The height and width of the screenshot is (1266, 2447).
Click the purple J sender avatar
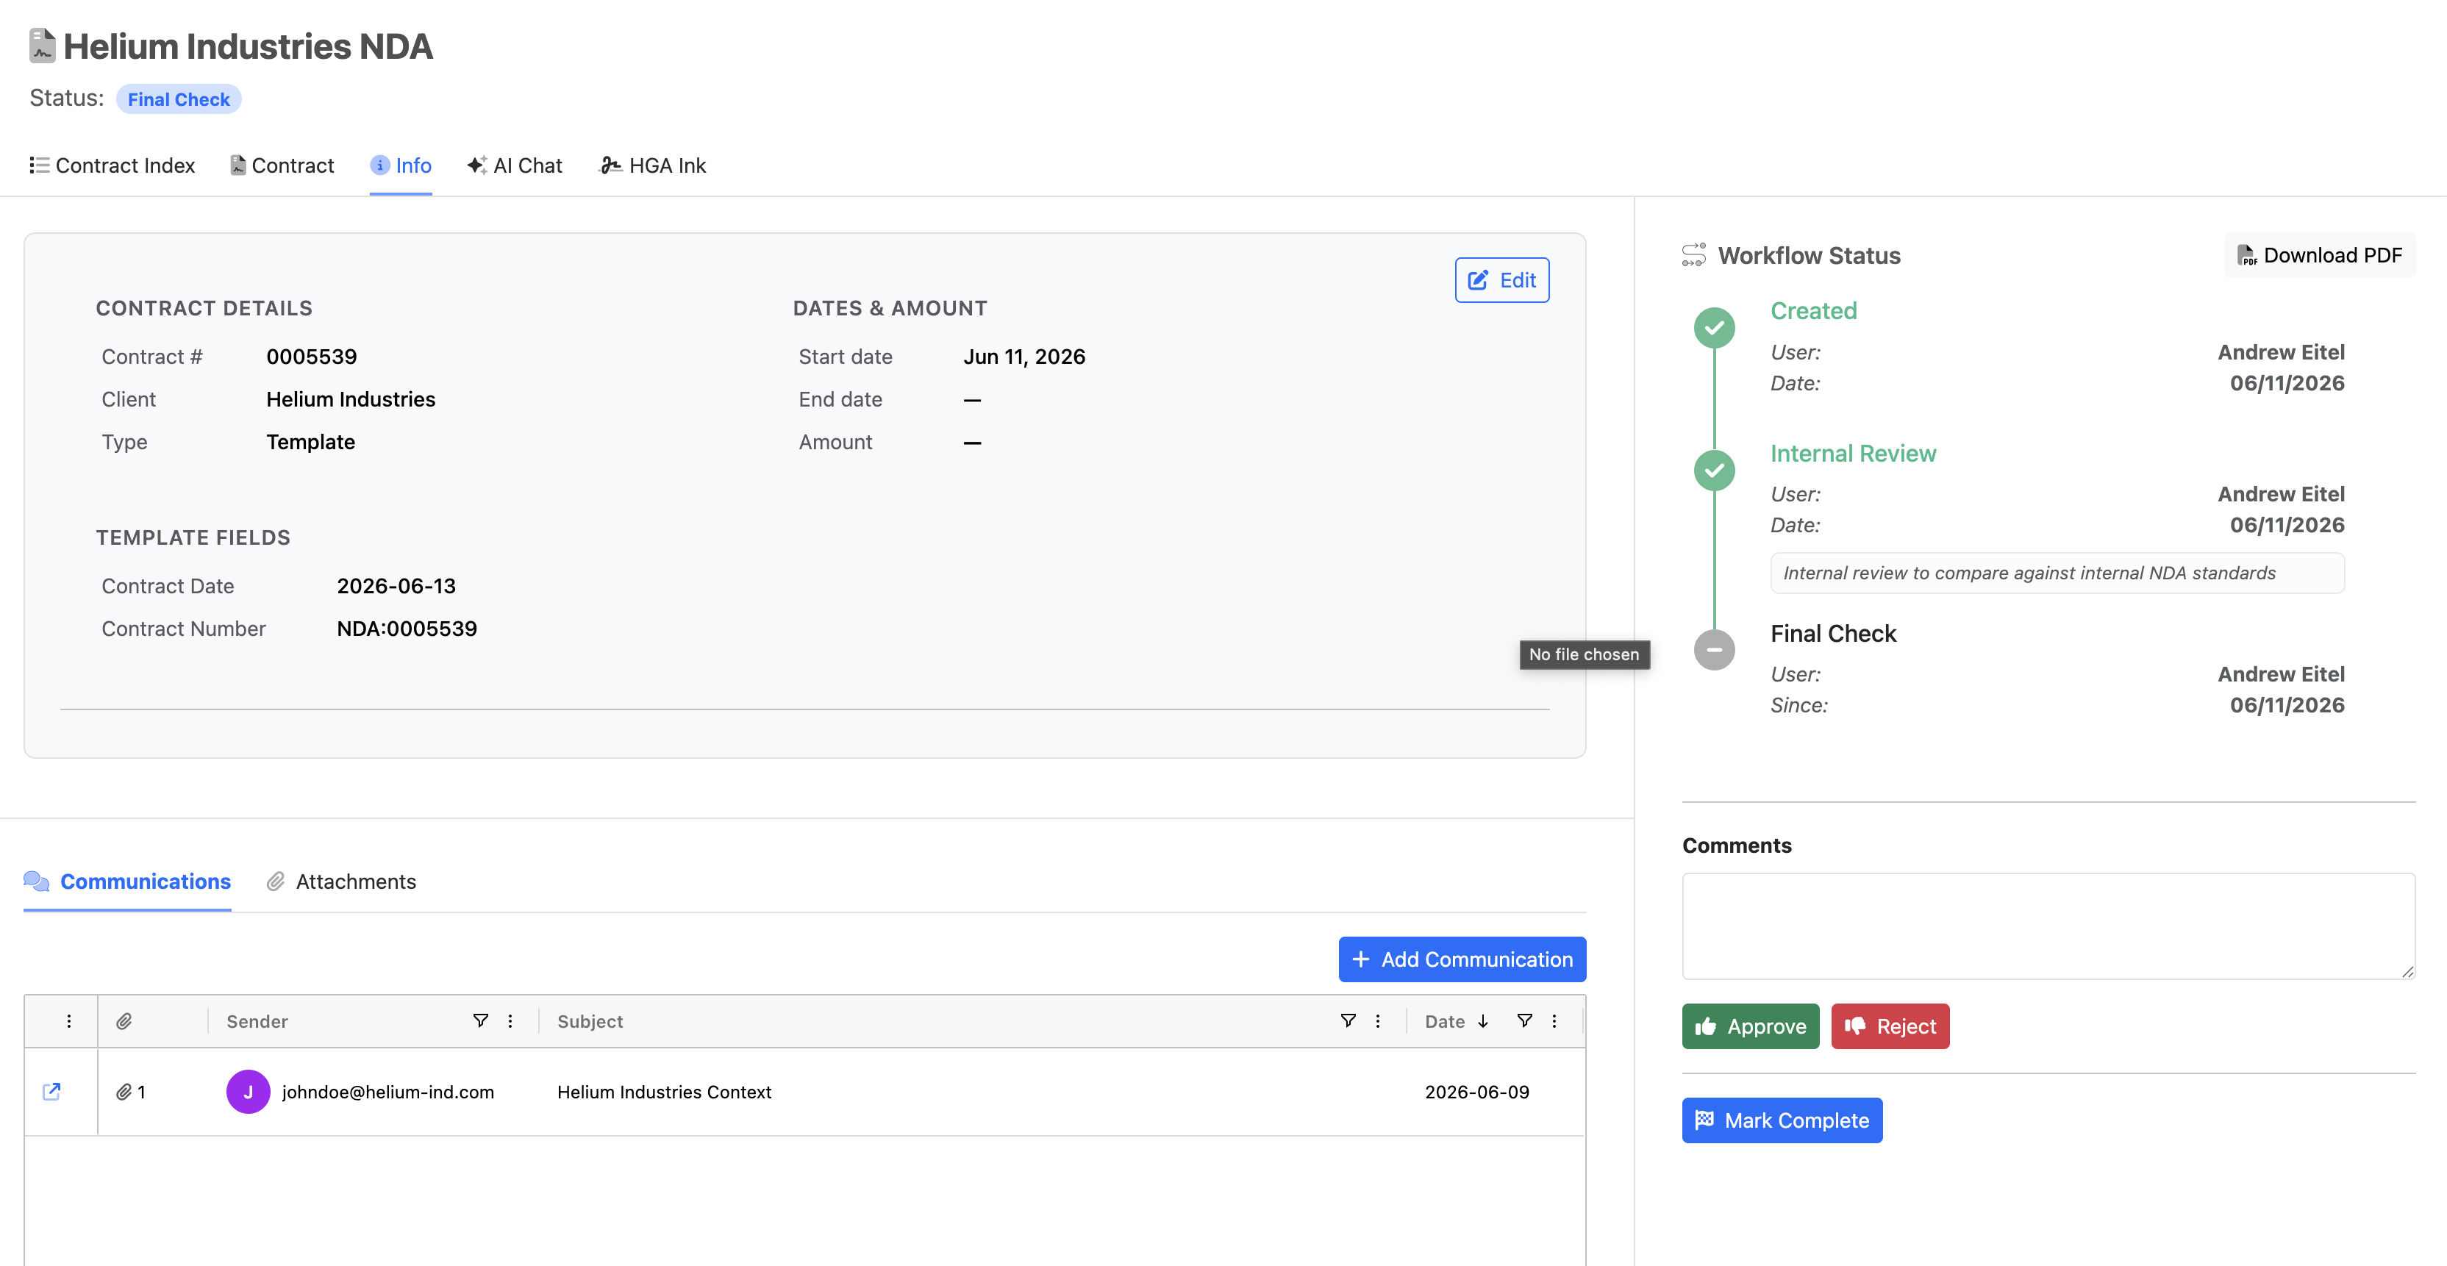(248, 1092)
